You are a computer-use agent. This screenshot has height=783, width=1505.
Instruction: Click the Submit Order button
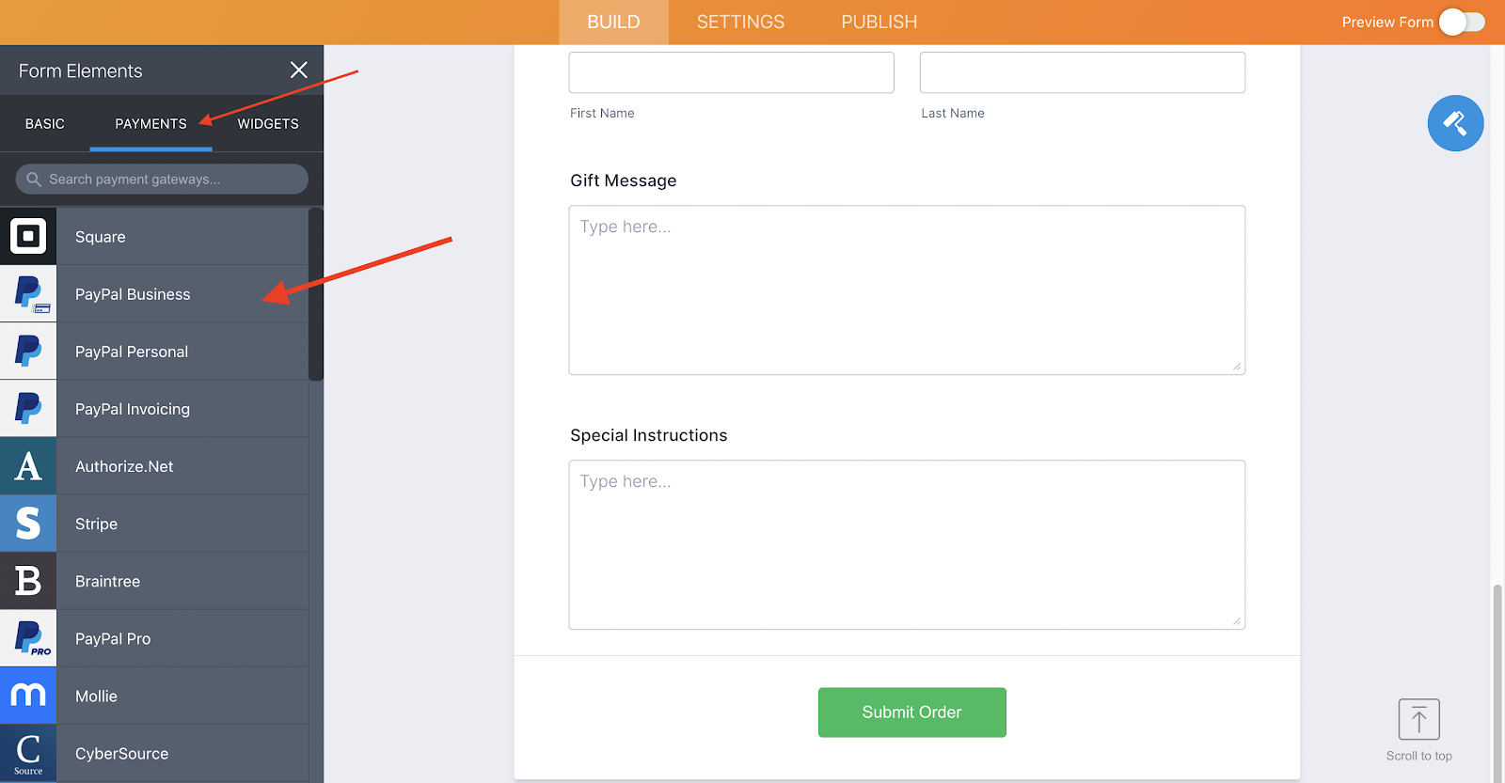tap(911, 713)
